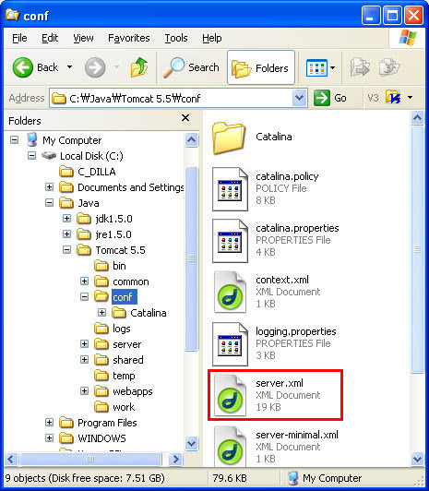Click My Computer in status bar
429x491 pixels.
pos(325,478)
